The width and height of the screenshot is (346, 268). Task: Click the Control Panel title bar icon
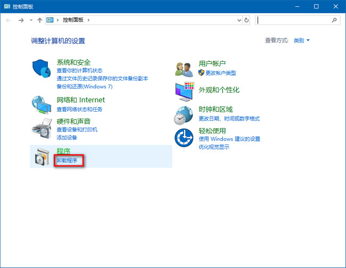click(x=7, y=6)
